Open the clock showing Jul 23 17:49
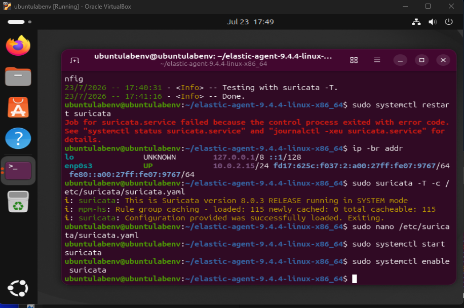 coord(250,22)
